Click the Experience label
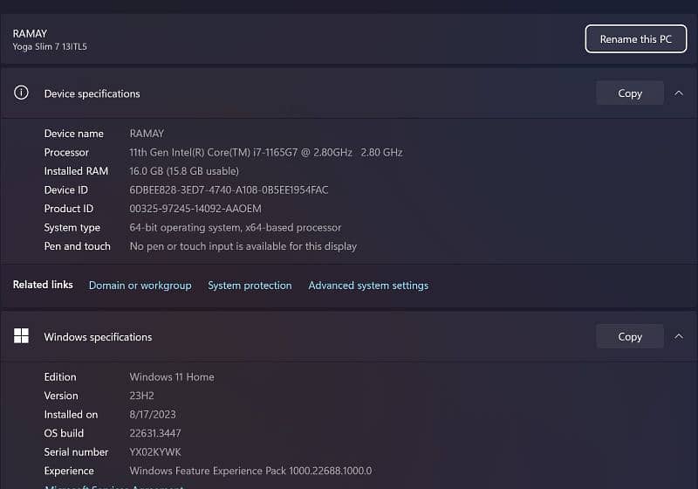The width and height of the screenshot is (698, 489). [x=69, y=471]
